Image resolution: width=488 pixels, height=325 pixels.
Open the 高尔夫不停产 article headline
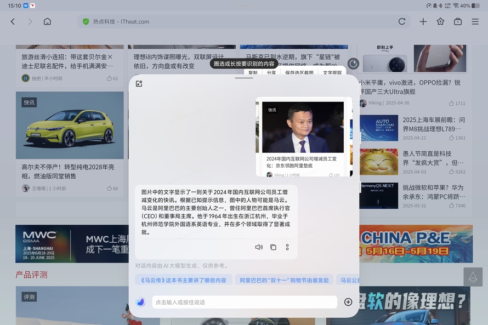68,172
